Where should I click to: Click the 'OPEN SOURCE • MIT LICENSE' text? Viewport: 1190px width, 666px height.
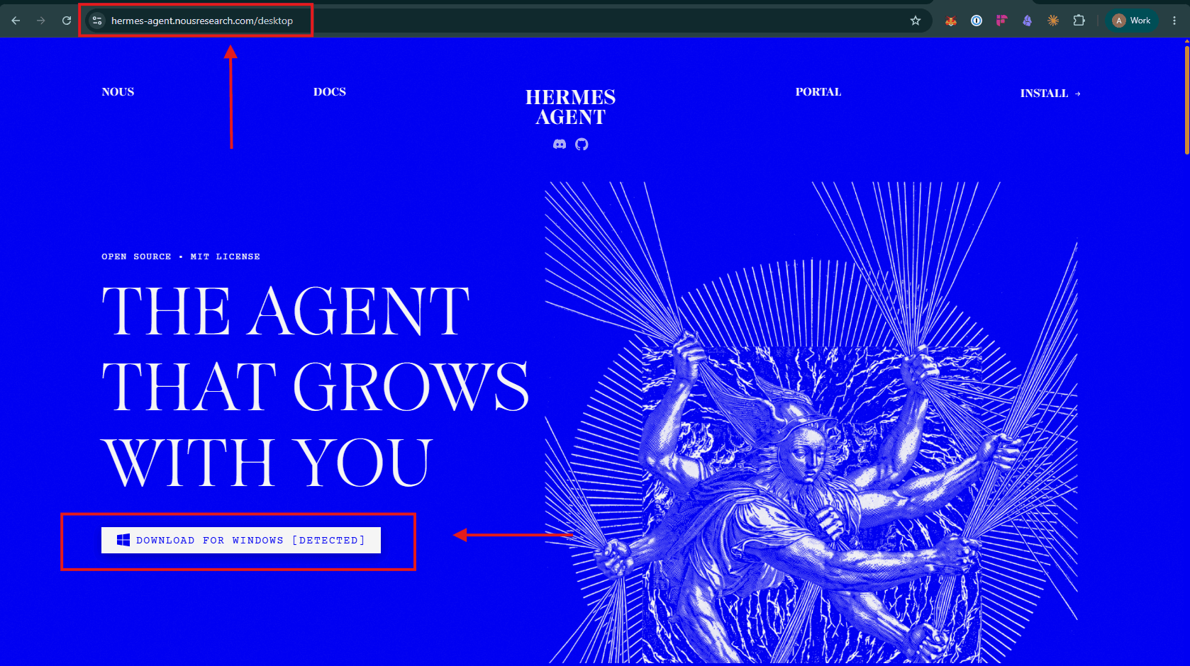[x=181, y=256]
